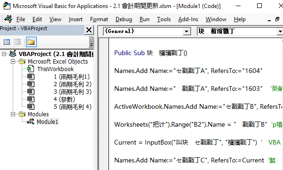Screen dimensions: 283x170
Task: Click the RefersTo:="1604" code line
Action: tap(188, 71)
